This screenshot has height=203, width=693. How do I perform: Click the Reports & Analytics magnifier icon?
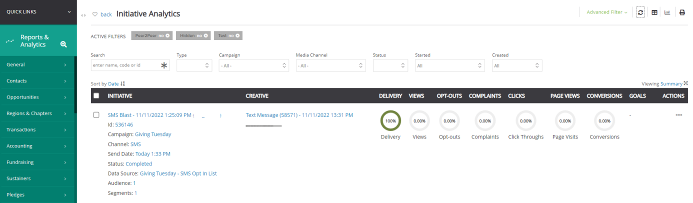63,44
